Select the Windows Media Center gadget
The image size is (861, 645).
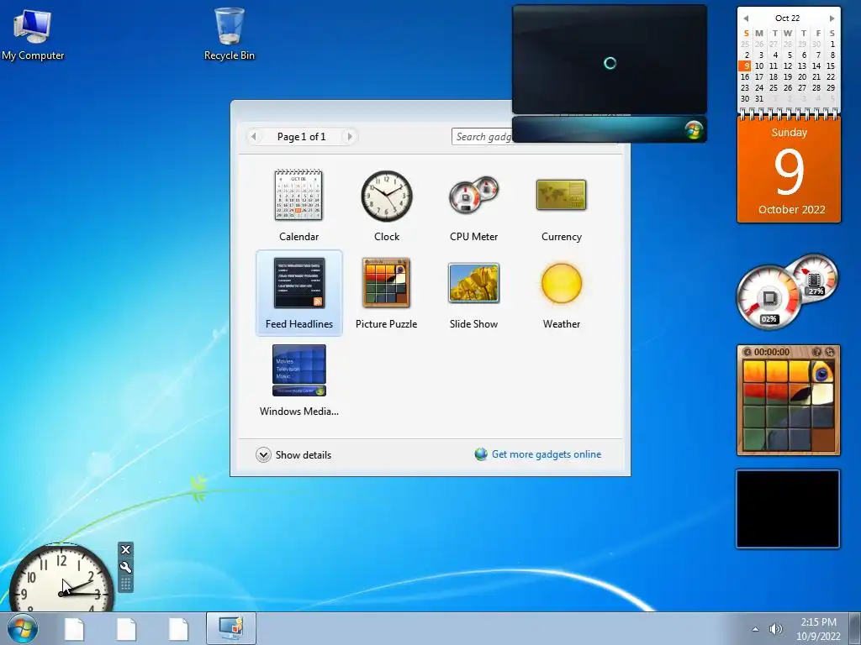(x=298, y=380)
